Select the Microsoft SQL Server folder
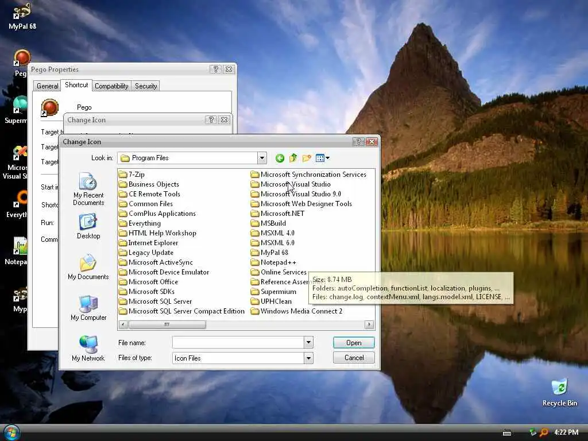Viewport: 588px width, 441px height. (x=156, y=301)
